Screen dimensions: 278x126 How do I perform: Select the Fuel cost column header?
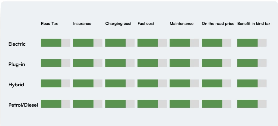[146, 24]
